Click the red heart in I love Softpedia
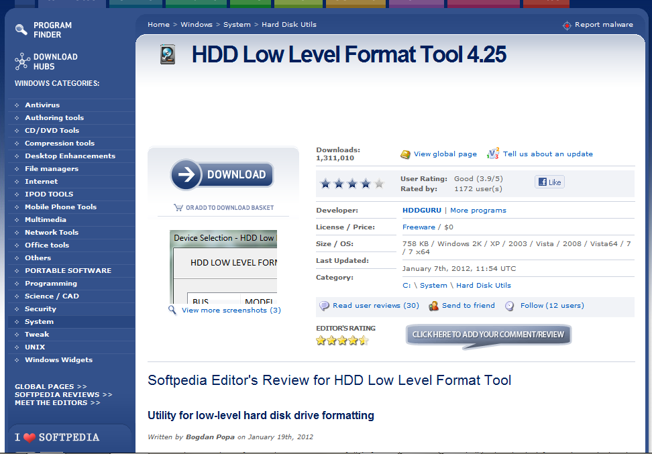Image resolution: width=652 pixels, height=454 pixels. click(29, 438)
